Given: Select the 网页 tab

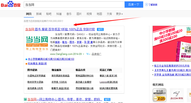Looking at the screenshot, I should (x=29, y=14).
